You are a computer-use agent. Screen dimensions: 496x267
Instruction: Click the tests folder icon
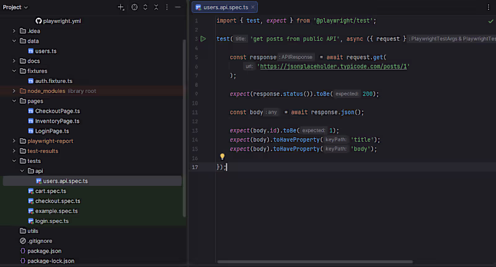tap(23, 161)
